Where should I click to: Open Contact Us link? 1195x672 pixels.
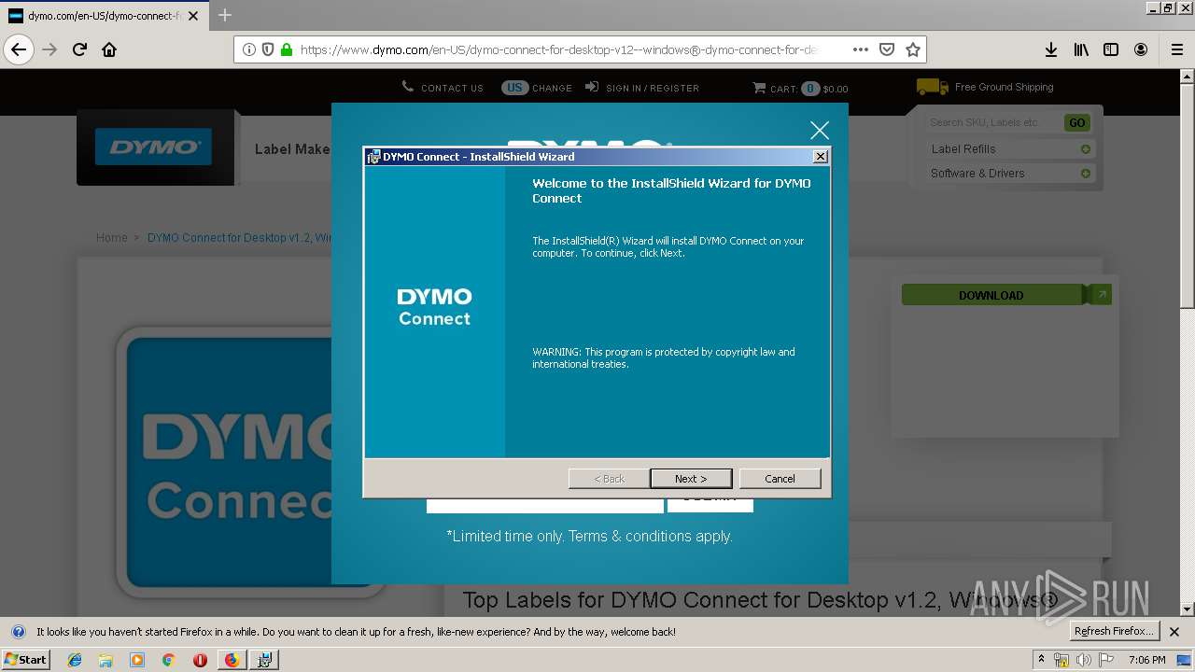[443, 88]
